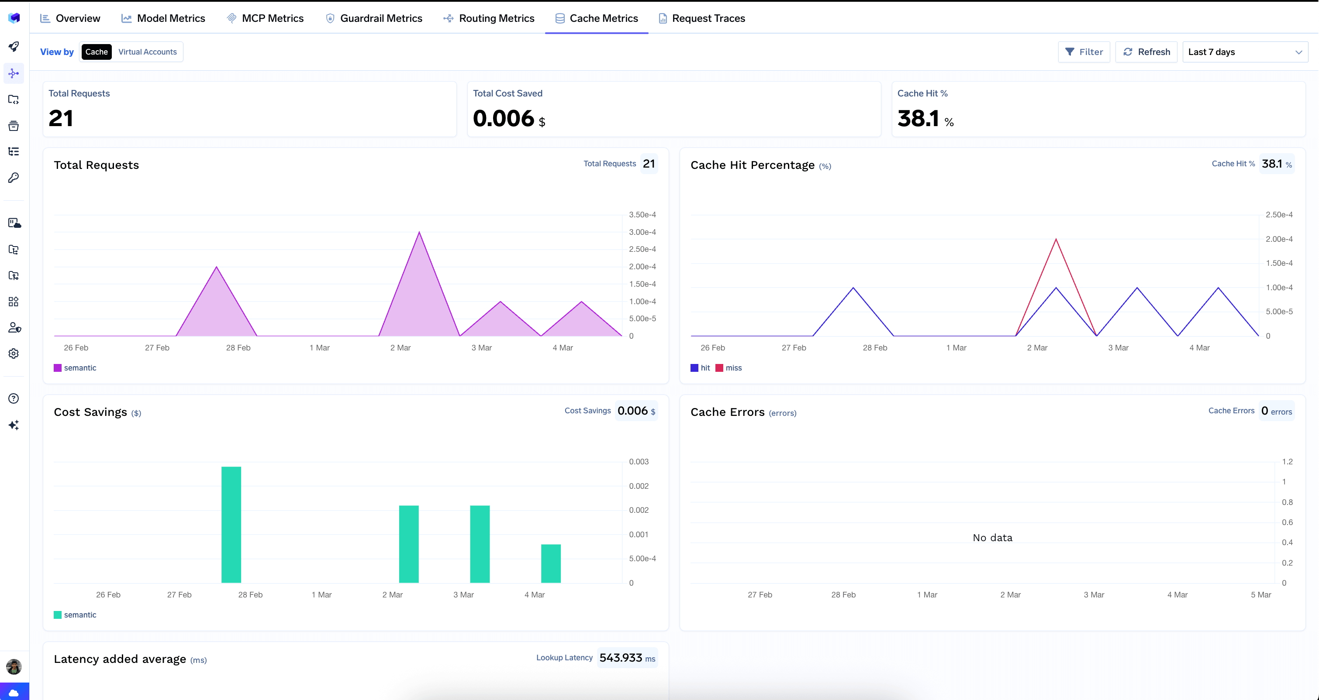Toggle the hit series in Cache Hit Percentage legend
Screen dimensions: 1319x700
700,368
